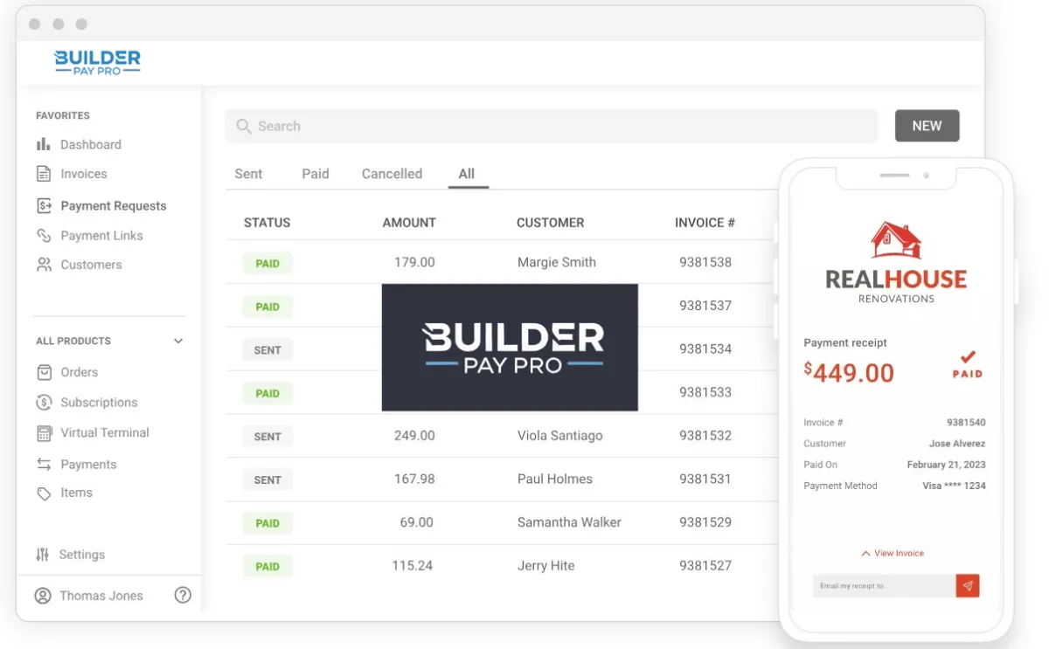Click invoice number 9381533

[x=705, y=392]
